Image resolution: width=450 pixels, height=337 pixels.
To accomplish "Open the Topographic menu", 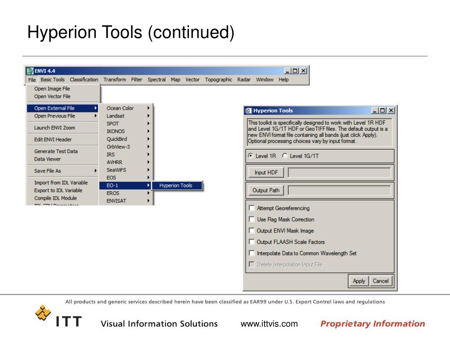I will (218, 80).
